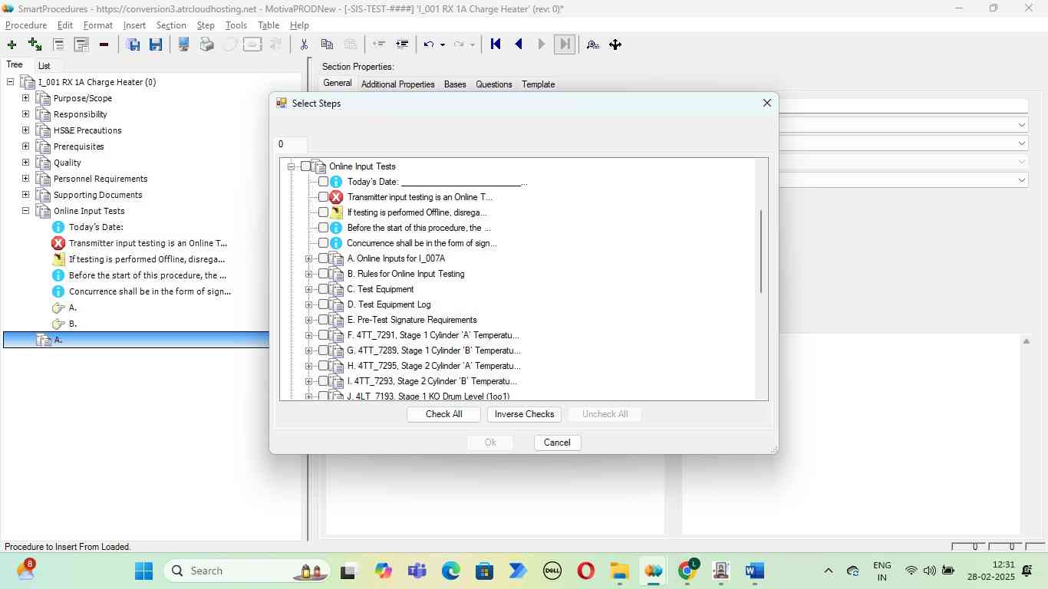Click the undo arrow icon
Image resolution: width=1048 pixels, height=589 pixels.
pyautogui.click(x=430, y=44)
